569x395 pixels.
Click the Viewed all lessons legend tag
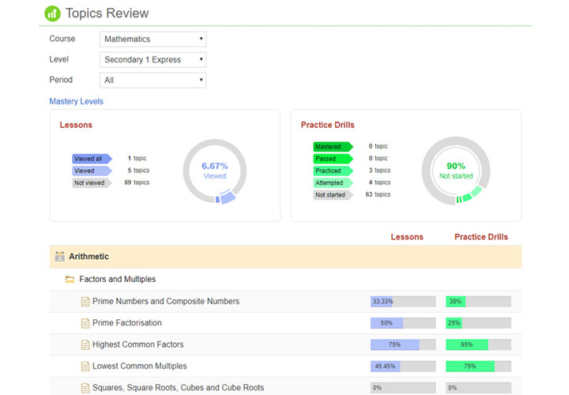tap(91, 159)
